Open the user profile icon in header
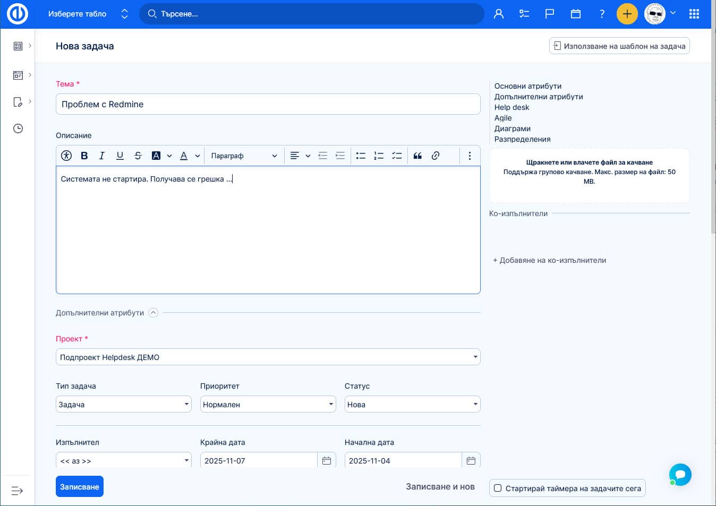The height and width of the screenshot is (506, 716). [x=498, y=14]
